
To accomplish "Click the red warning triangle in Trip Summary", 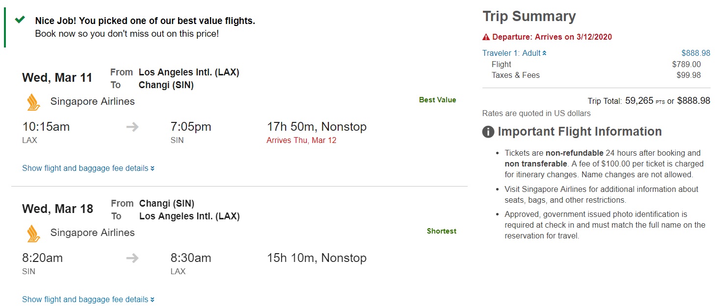I will 486,37.
